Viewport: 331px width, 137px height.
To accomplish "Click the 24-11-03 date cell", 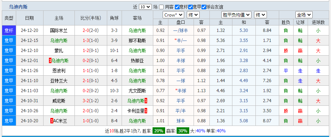I will 30,91.
